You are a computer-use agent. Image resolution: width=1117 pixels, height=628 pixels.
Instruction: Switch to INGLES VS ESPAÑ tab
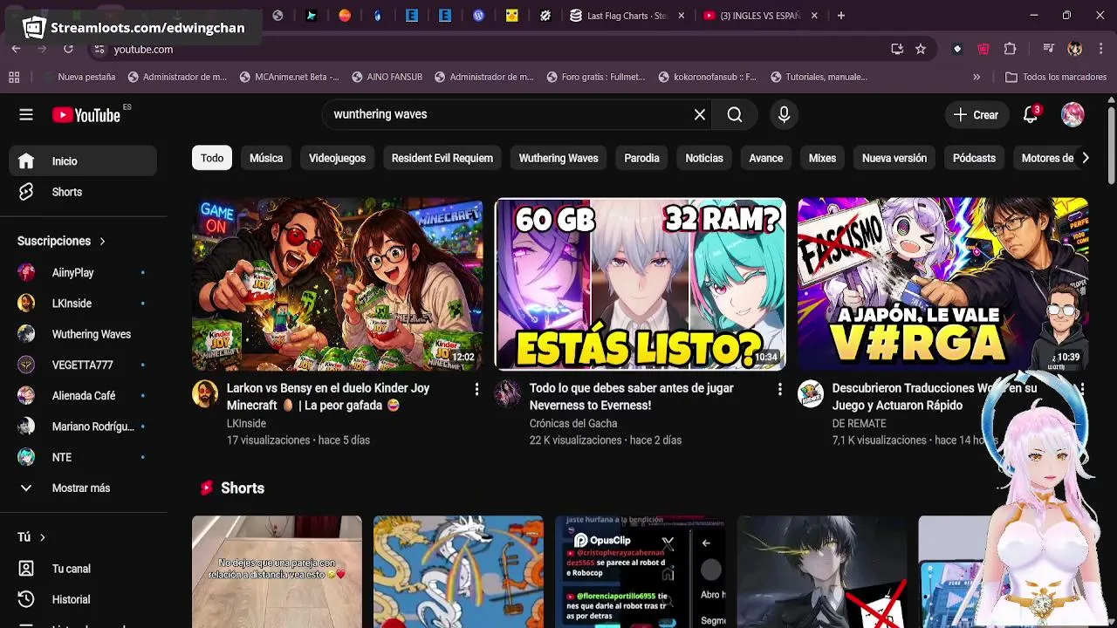(x=759, y=16)
